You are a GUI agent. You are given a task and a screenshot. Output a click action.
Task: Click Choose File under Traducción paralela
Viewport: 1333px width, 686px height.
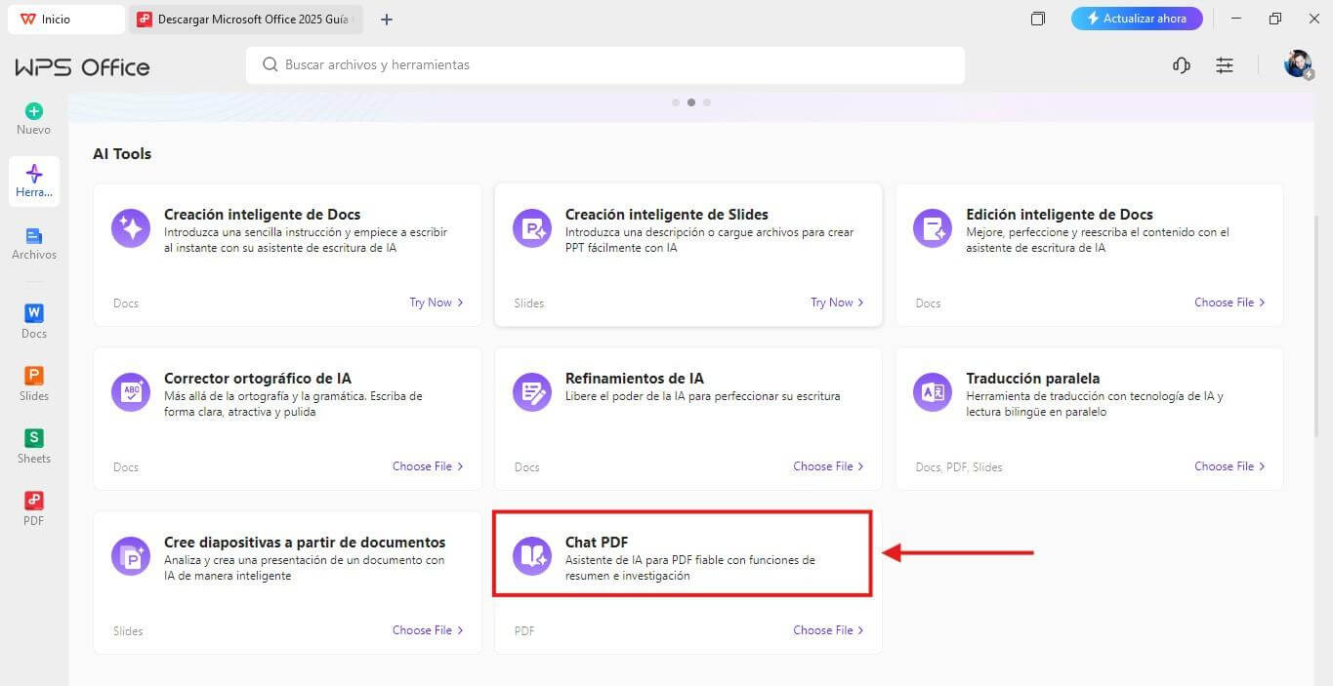pos(1229,466)
